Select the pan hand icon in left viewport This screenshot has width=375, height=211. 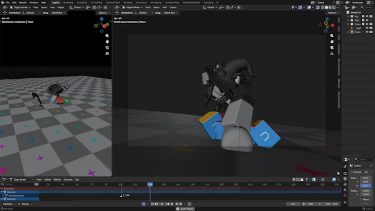click(107, 41)
